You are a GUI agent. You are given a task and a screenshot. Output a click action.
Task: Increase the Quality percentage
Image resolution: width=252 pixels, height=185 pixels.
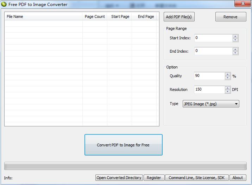click(228, 74)
